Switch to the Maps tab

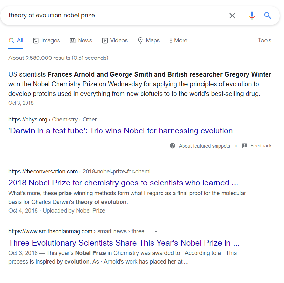[149, 41]
